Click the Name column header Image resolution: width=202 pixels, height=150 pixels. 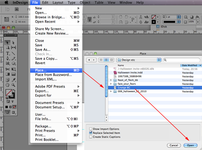(x=144, y=65)
